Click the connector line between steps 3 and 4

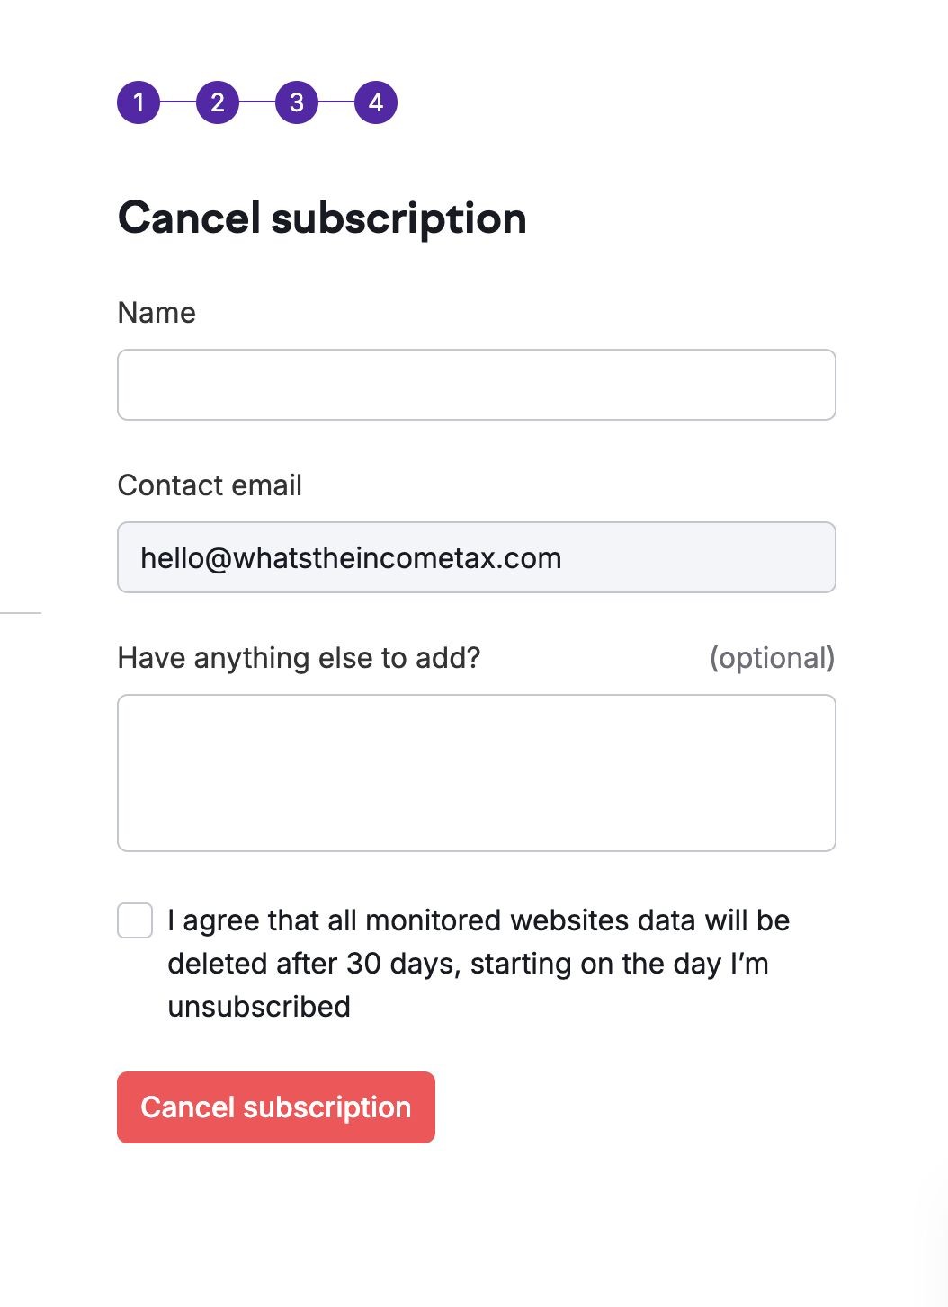coord(336,102)
